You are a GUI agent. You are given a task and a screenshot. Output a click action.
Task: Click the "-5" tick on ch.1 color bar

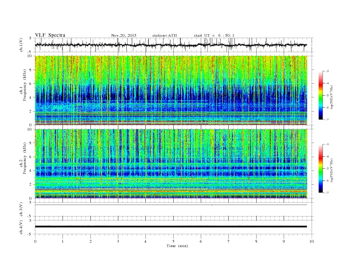point(327,96)
